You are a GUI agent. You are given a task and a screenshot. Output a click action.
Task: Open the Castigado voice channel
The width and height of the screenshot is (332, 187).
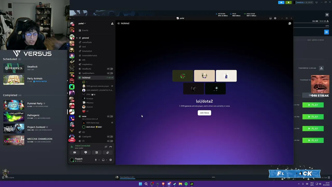(96, 137)
